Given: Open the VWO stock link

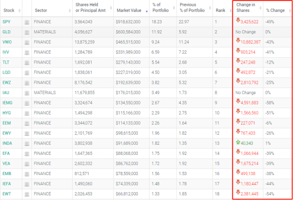Looking at the screenshot, I should tap(7, 42).
